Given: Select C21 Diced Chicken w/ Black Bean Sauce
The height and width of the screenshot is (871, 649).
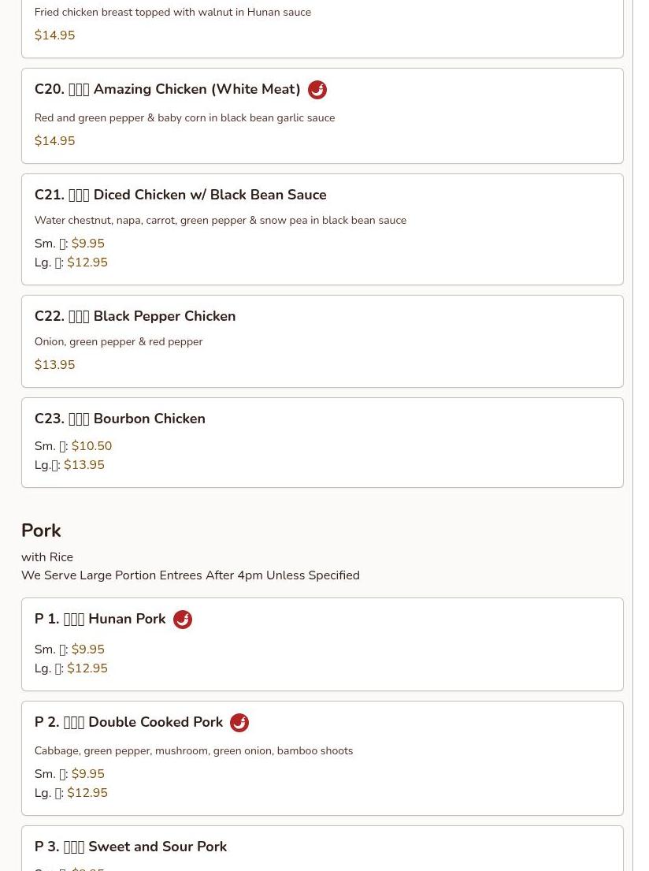Looking at the screenshot, I should tap(180, 195).
